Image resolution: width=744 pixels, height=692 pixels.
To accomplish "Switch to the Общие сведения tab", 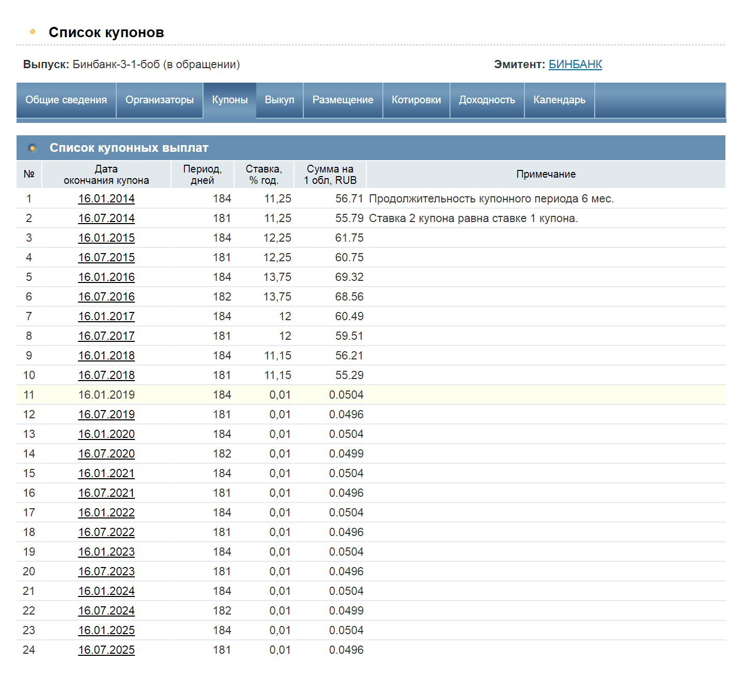I will click(x=66, y=100).
